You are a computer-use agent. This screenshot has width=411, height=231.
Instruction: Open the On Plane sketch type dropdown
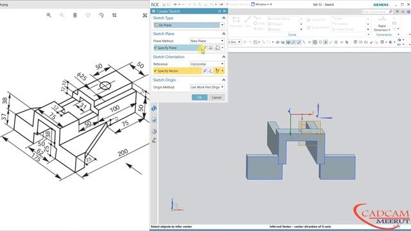point(222,25)
